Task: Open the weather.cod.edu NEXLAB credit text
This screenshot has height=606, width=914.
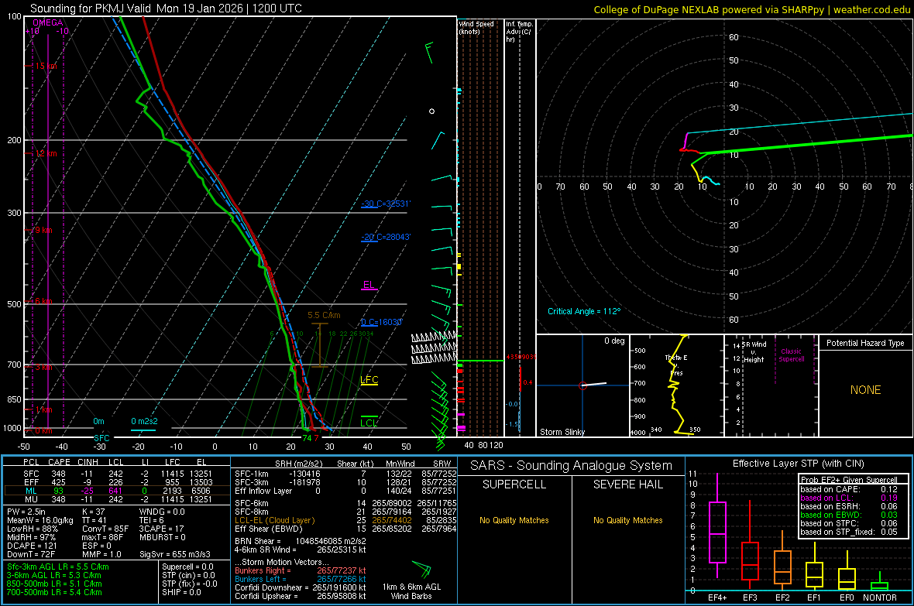Action: point(752,9)
